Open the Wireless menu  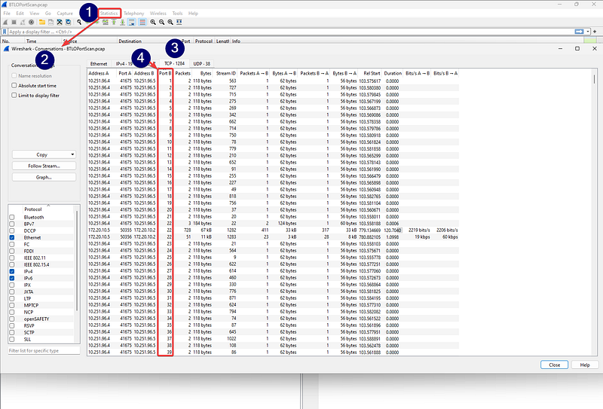coord(158,13)
